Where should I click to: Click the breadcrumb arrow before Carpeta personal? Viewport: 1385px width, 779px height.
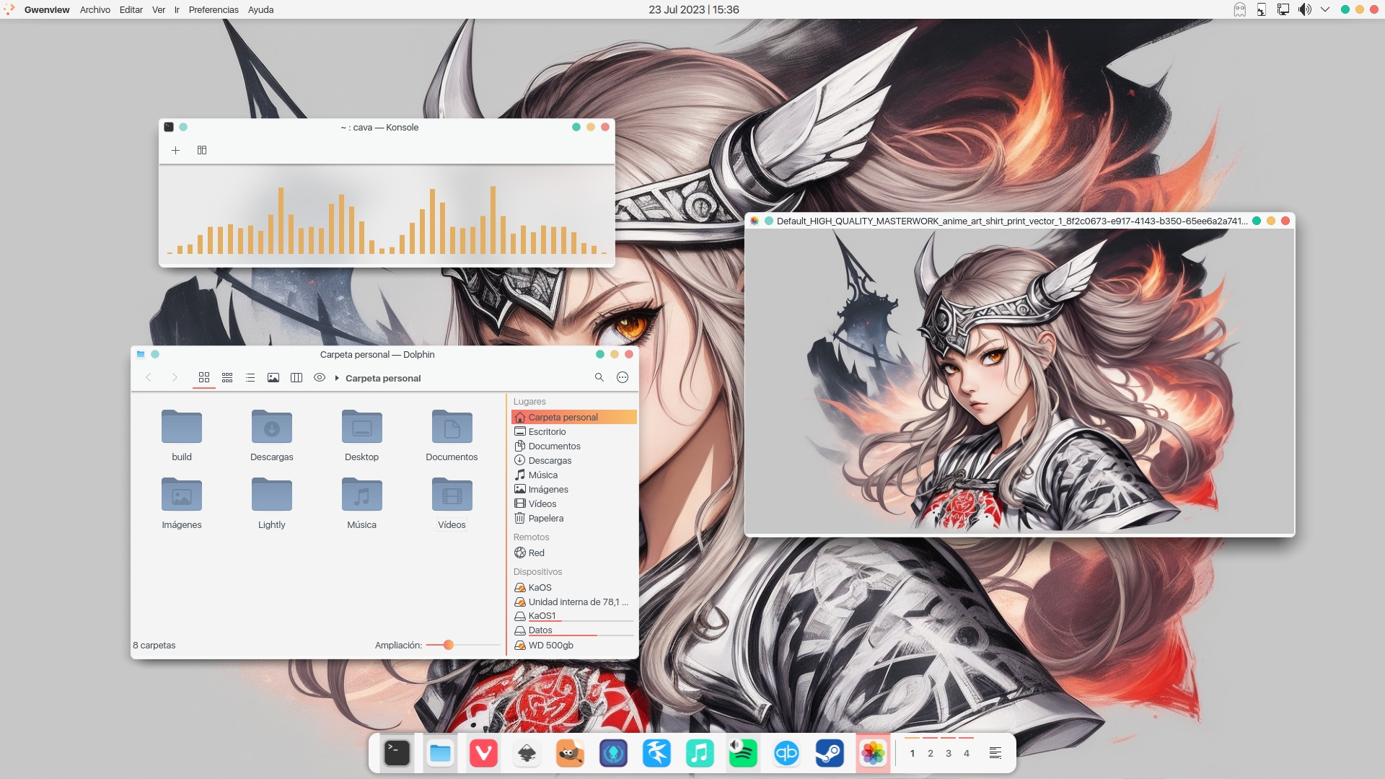[x=336, y=377]
